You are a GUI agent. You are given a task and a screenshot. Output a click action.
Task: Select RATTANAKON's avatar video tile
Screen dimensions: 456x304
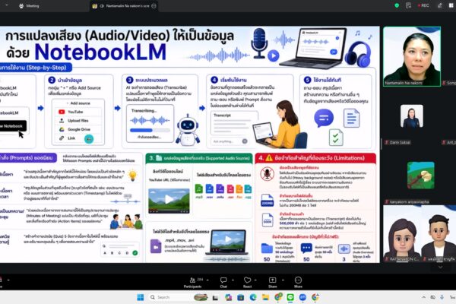tap(401, 233)
